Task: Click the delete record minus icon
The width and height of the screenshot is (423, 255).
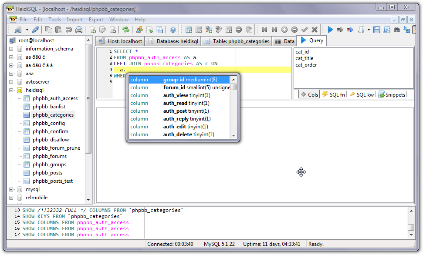Action: pyautogui.click(x=294, y=30)
